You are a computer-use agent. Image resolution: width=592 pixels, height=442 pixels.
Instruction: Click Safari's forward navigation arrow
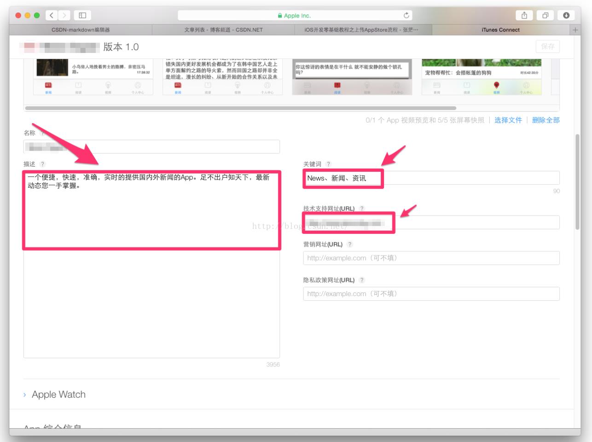pos(64,15)
